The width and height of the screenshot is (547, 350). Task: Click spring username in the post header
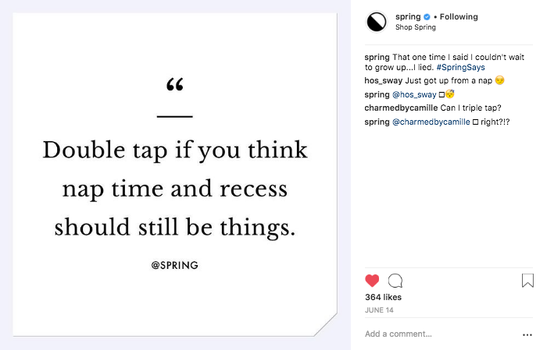click(x=408, y=17)
